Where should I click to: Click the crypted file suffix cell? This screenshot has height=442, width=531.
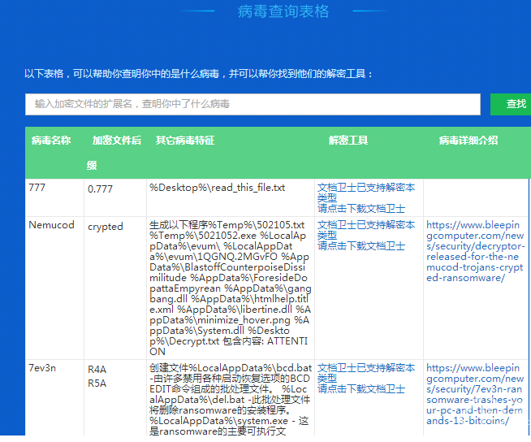point(106,227)
